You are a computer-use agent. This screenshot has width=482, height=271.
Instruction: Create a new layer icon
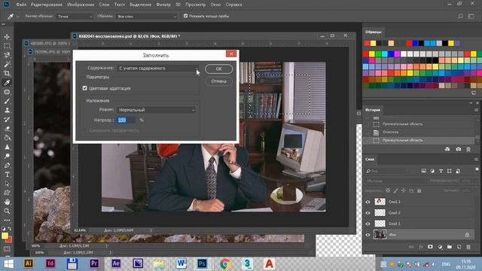tap(459, 247)
